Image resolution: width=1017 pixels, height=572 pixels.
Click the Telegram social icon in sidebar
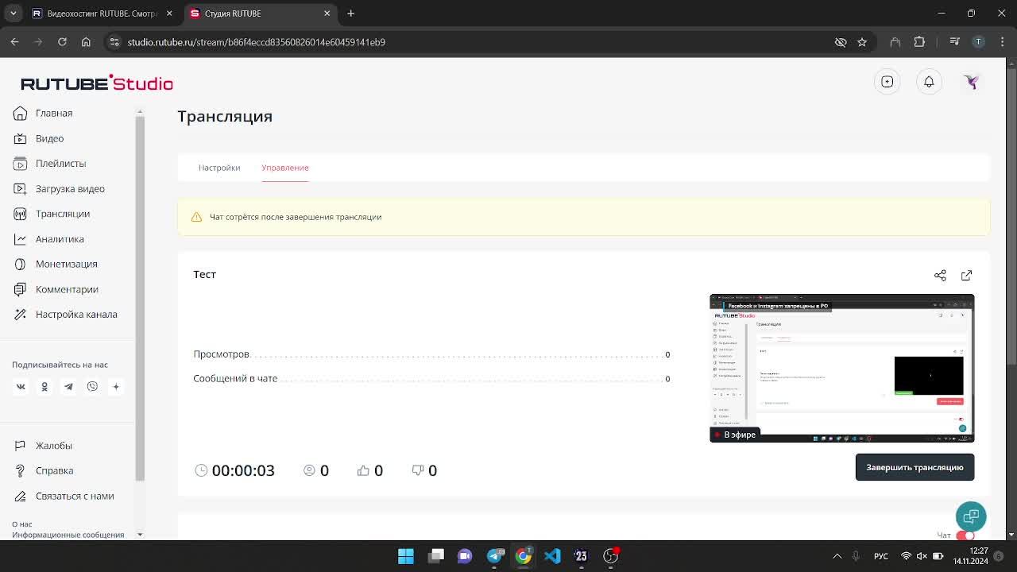[x=68, y=387]
